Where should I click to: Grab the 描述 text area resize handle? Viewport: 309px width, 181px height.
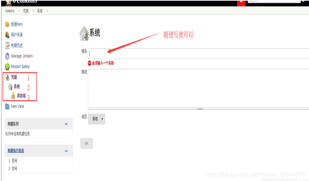[200, 109]
